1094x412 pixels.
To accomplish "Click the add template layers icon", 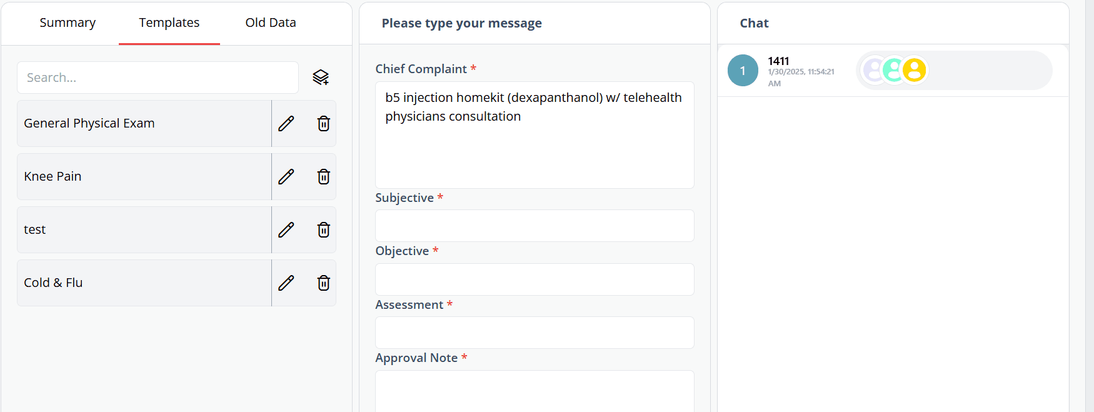I will pos(321,78).
